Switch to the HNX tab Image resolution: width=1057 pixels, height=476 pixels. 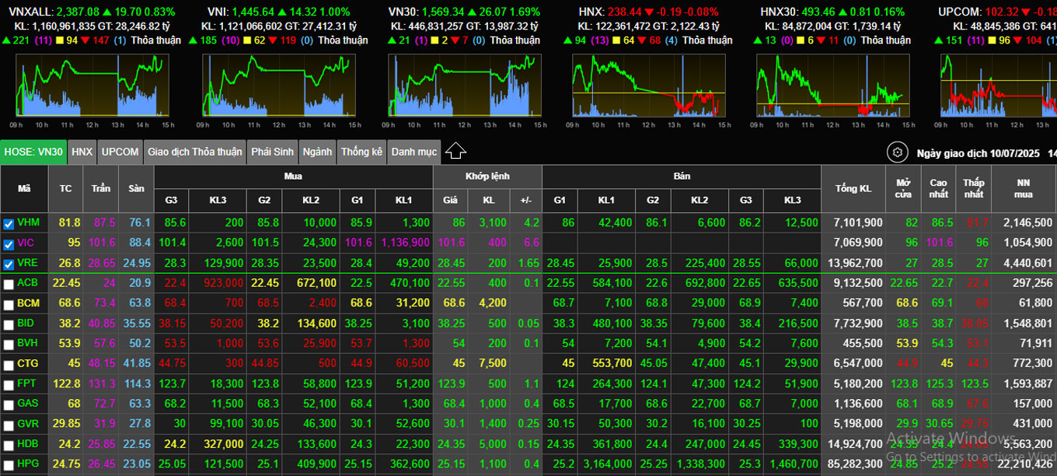click(x=82, y=152)
